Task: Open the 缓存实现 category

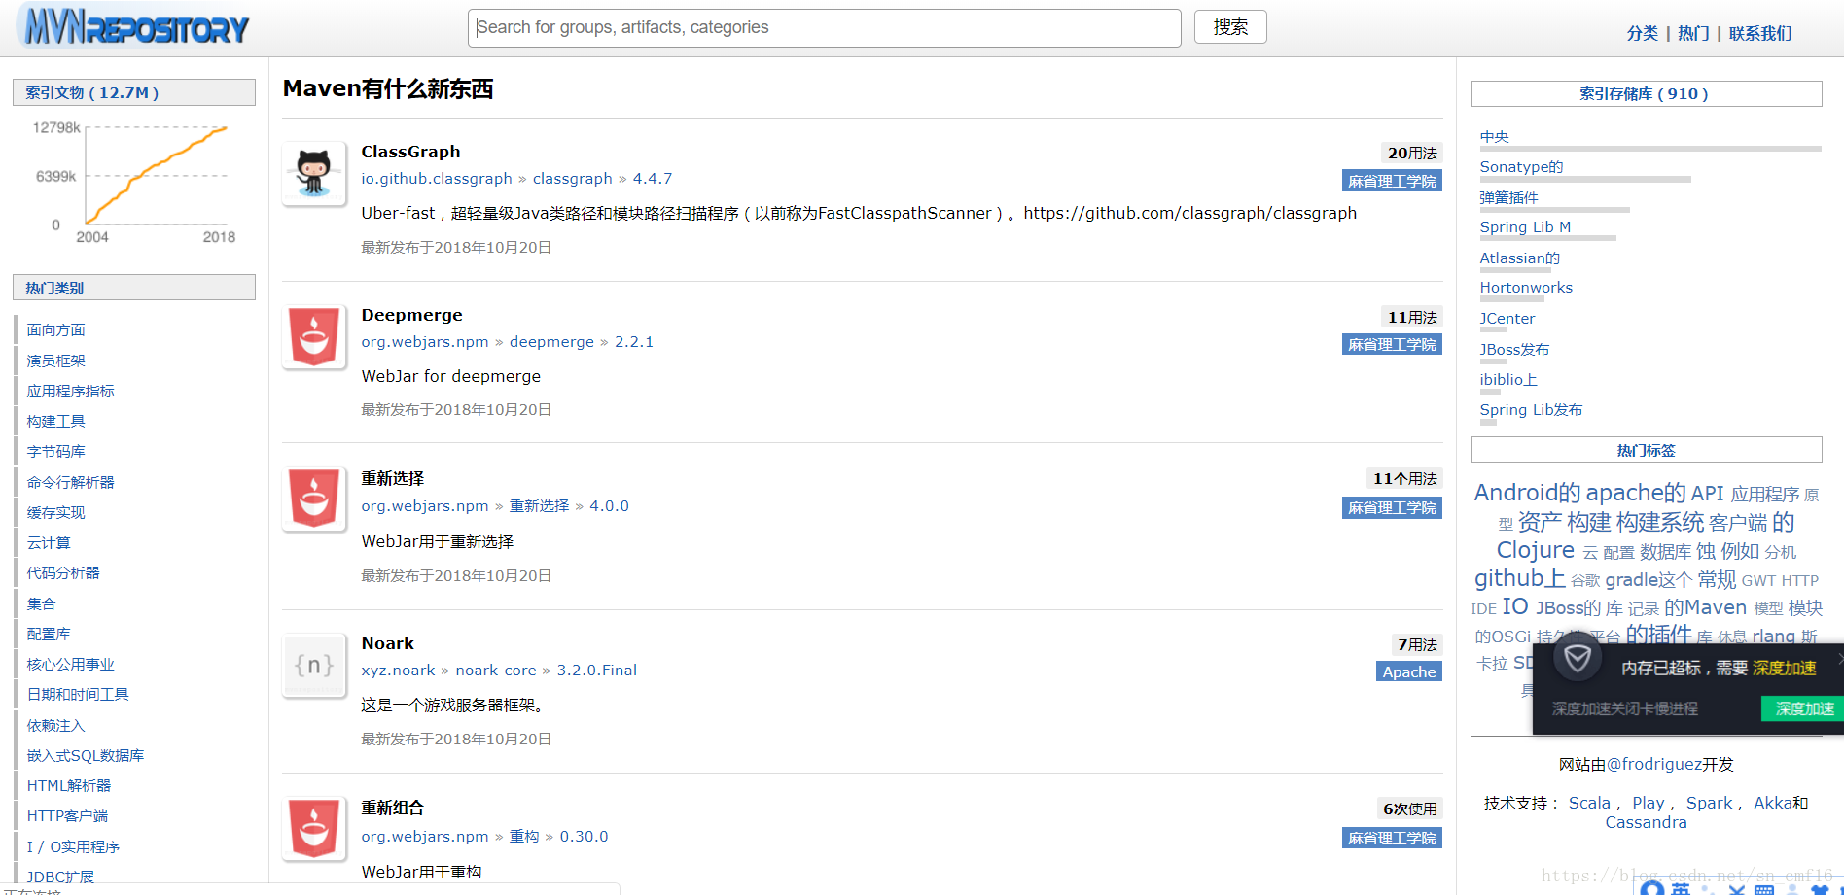Action: [56, 512]
